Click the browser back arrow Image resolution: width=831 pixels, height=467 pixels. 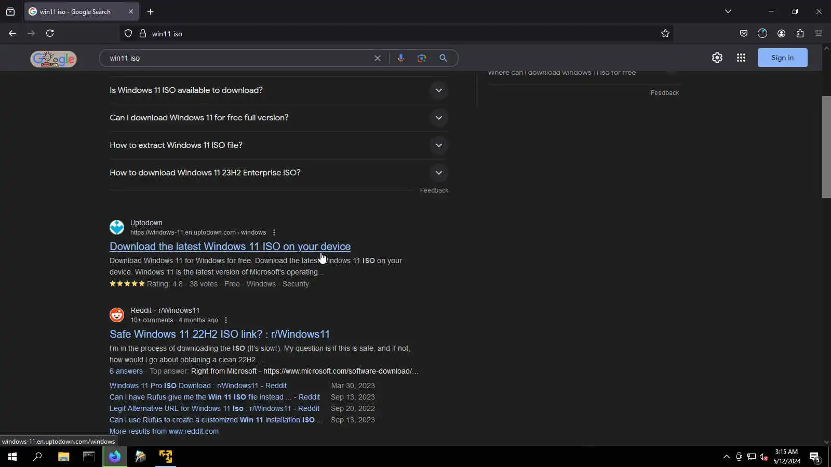12,33
